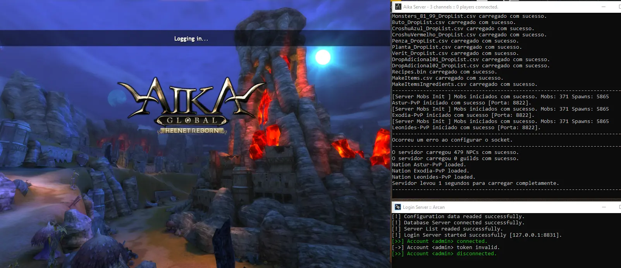Select the Recipes.bin carregado log line
621x268 pixels.
tap(445, 72)
